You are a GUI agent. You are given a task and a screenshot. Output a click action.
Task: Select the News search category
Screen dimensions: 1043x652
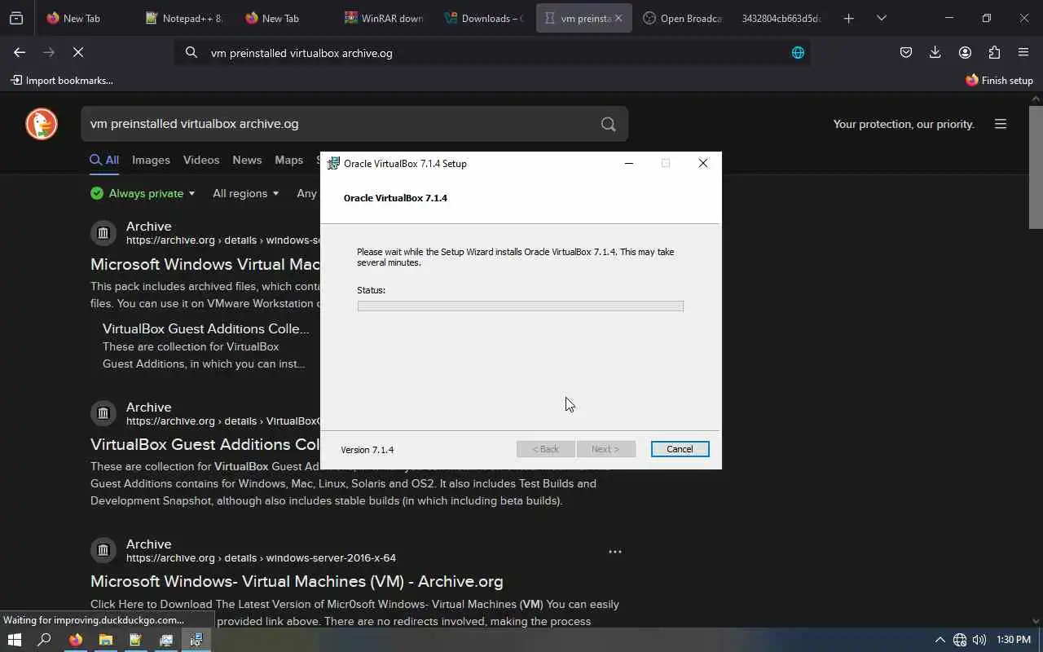[x=247, y=160]
